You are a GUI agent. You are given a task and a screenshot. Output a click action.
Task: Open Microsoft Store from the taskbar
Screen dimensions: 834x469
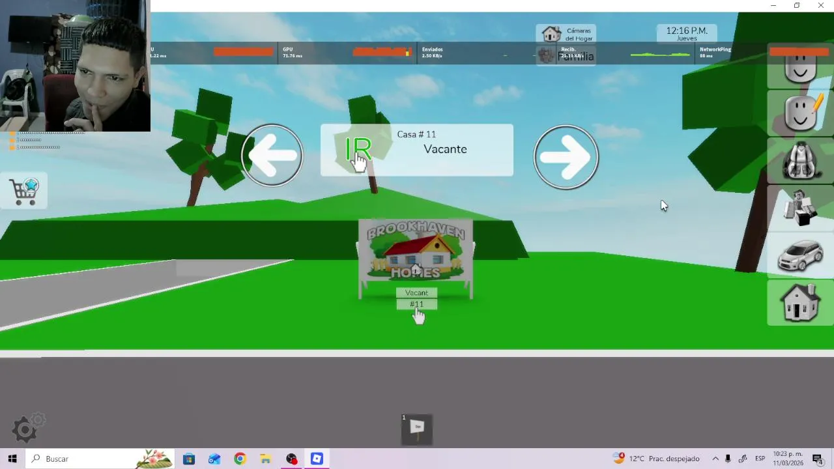tap(189, 459)
